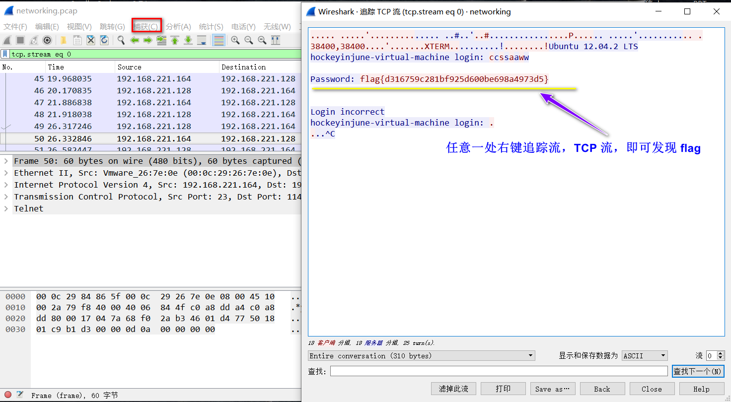Click the Help button
Screen dimensions: 731x402
pyautogui.click(x=701, y=389)
